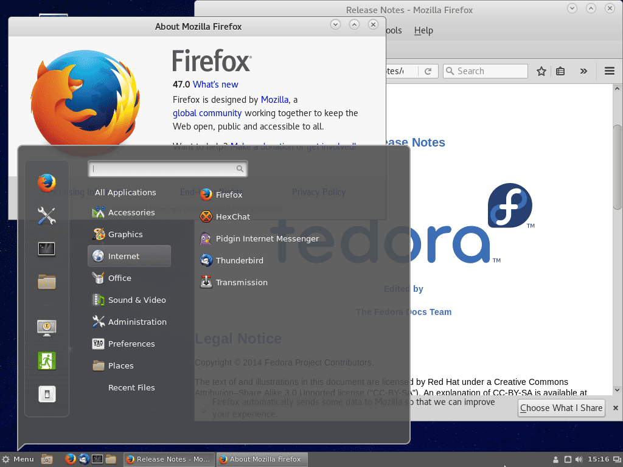The image size is (623, 467).
Task: Click the shut down icon in menu sidebar
Action: pyautogui.click(x=47, y=394)
